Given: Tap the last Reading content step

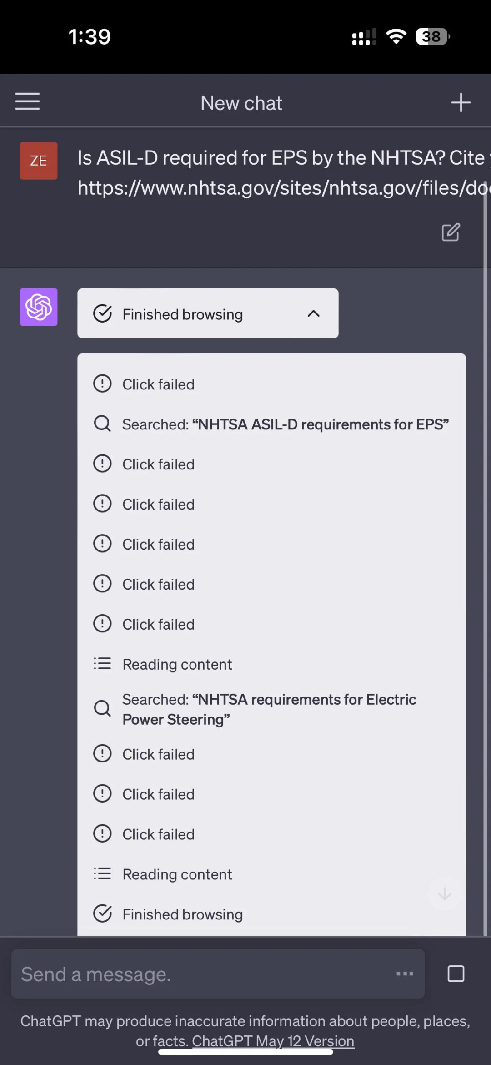Looking at the screenshot, I should (x=177, y=874).
